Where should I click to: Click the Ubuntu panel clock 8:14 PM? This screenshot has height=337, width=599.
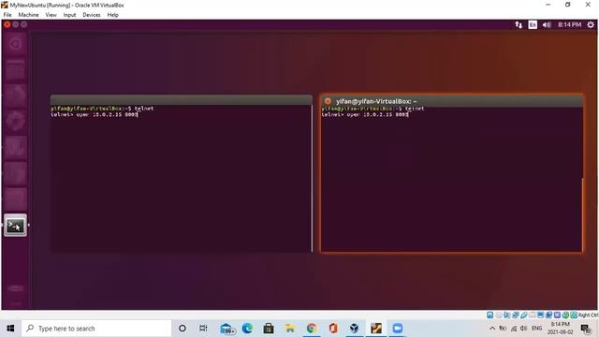pyautogui.click(x=569, y=25)
